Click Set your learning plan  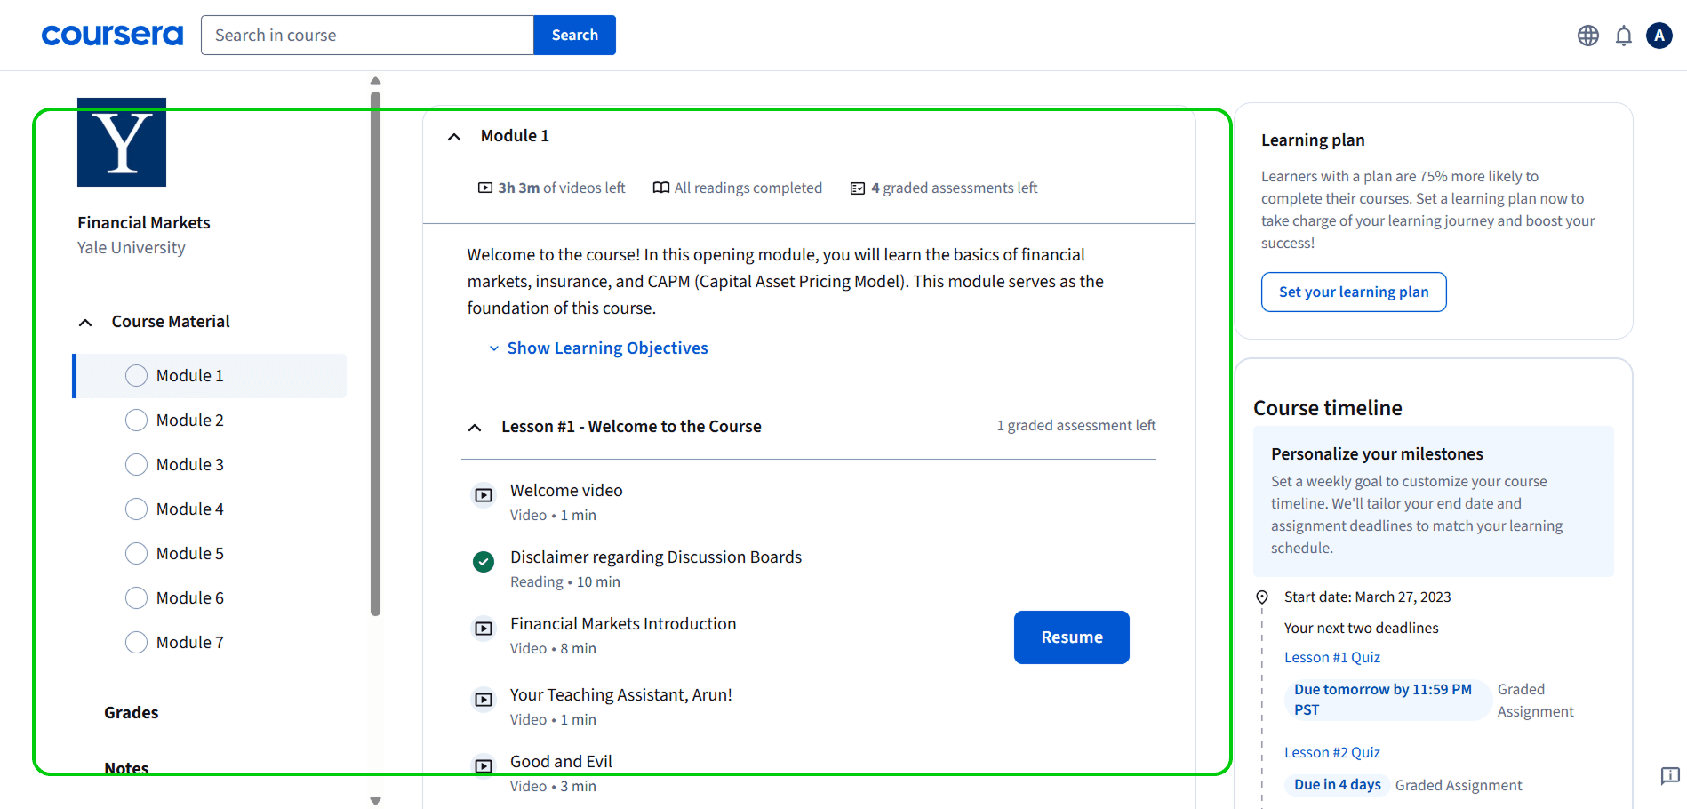[1354, 292]
